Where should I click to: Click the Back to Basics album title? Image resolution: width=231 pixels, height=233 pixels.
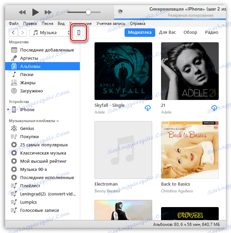coord(176,184)
